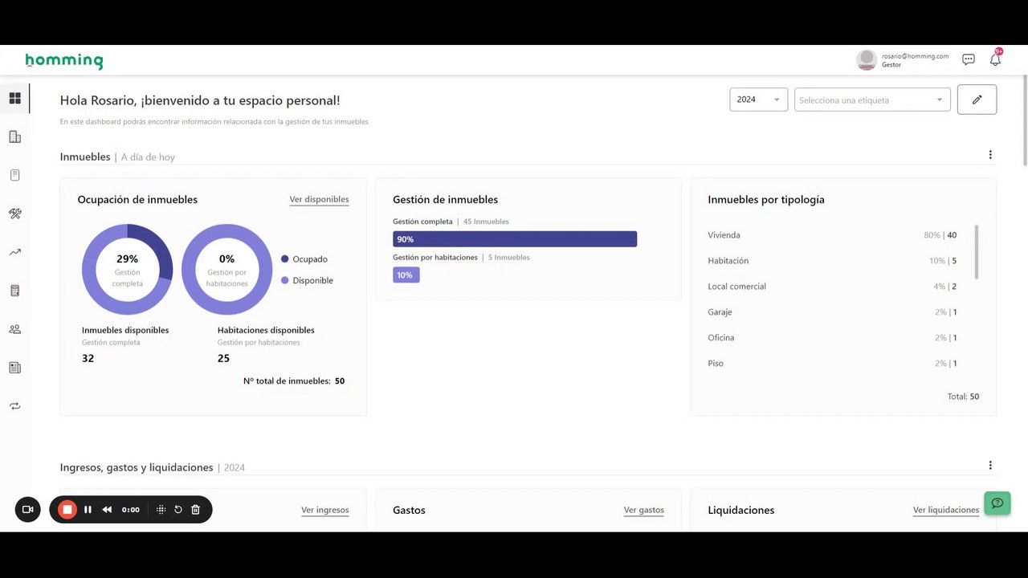Click the 29% Gestión completa donut chart
This screenshot has height=578, width=1028.
pos(127,269)
